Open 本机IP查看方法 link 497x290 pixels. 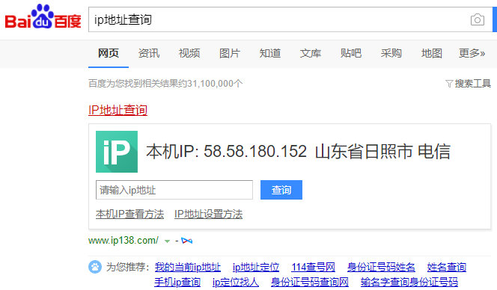coord(130,215)
